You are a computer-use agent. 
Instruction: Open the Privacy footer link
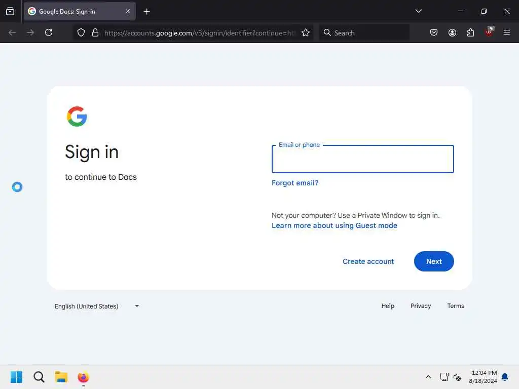(420, 306)
